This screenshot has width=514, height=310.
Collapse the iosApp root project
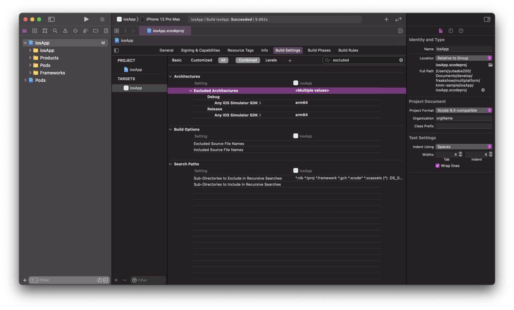tap(25, 43)
